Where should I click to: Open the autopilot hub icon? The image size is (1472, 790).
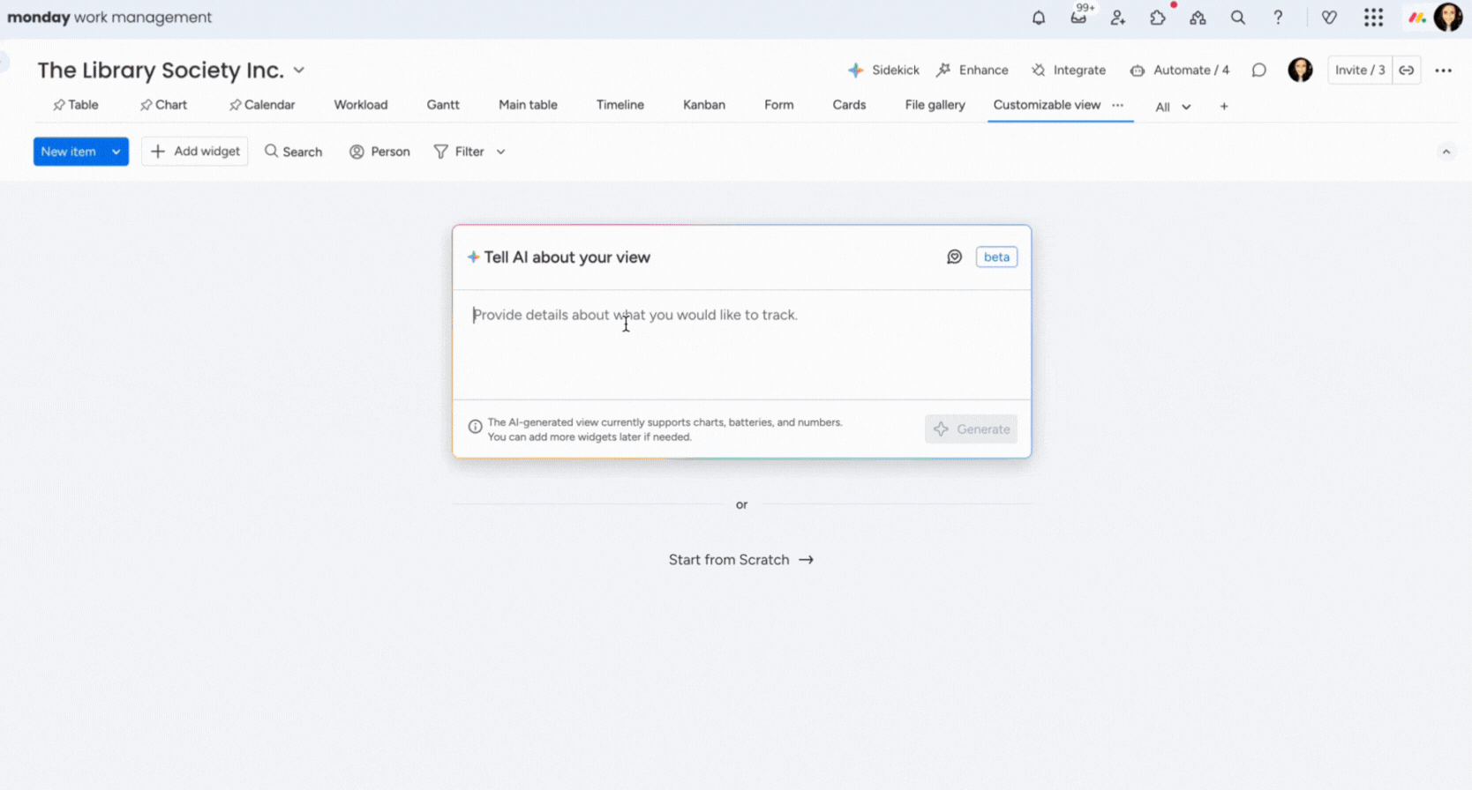pyautogui.click(x=1198, y=18)
